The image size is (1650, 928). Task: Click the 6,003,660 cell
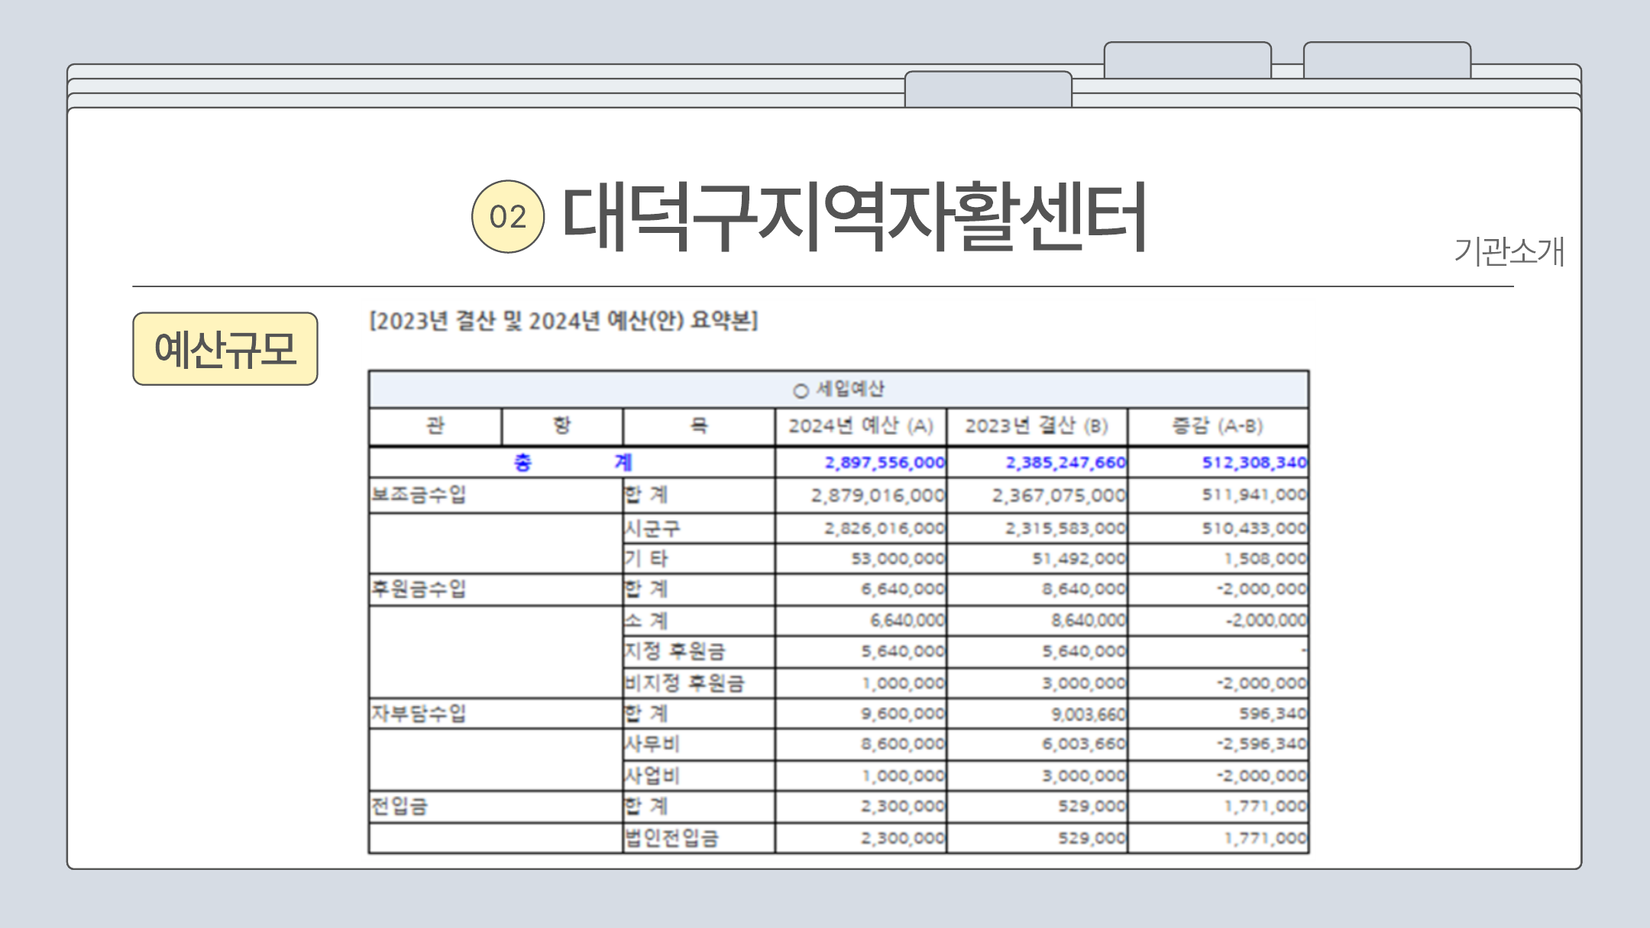coord(1084,744)
